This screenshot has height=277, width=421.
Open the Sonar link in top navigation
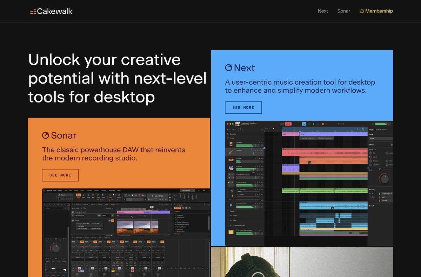pos(344,11)
